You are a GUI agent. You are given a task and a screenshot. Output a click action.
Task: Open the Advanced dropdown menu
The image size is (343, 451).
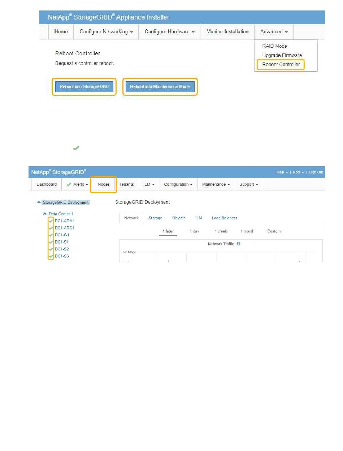pyautogui.click(x=274, y=32)
